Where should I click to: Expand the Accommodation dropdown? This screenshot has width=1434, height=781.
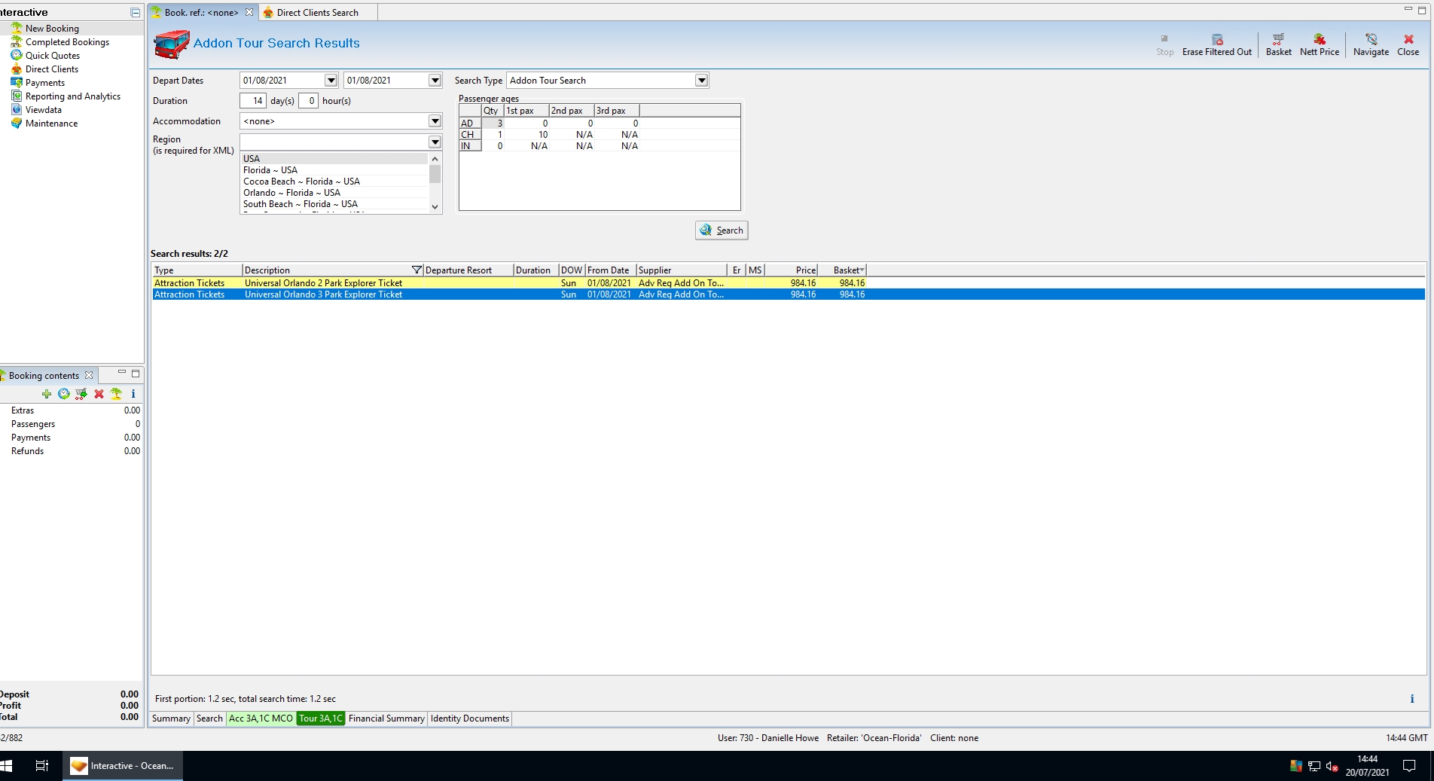pos(435,121)
